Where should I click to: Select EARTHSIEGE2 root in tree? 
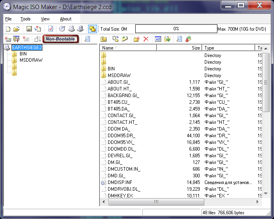[27, 48]
